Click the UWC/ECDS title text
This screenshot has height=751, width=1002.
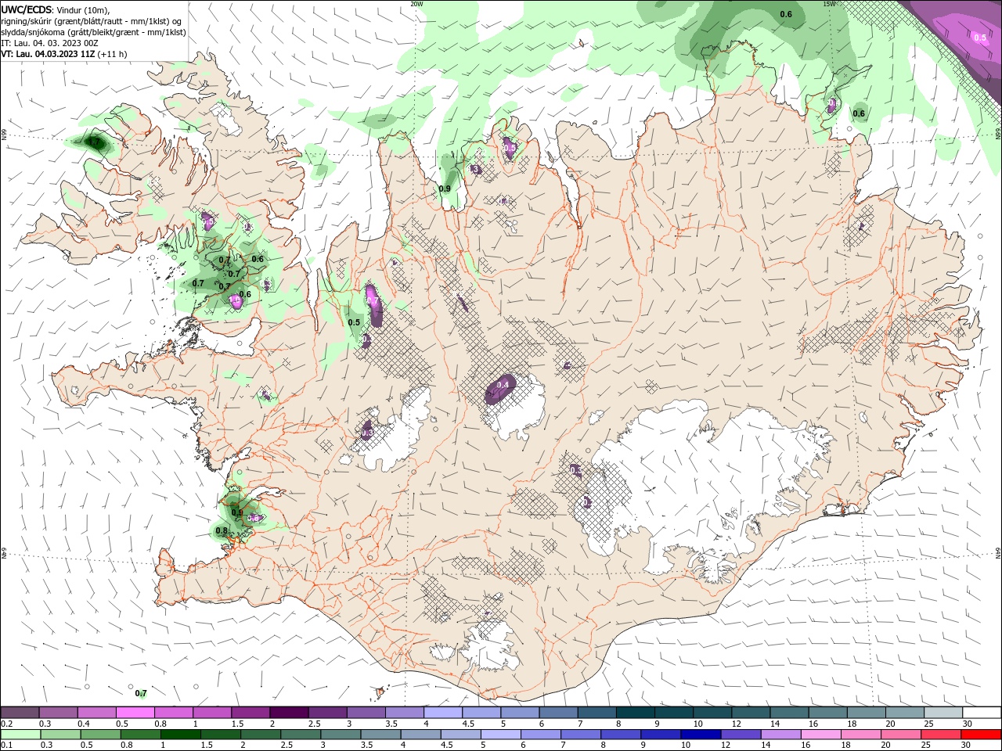[x=27, y=9]
